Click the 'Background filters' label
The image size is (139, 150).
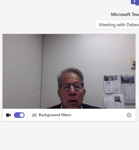(55, 115)
